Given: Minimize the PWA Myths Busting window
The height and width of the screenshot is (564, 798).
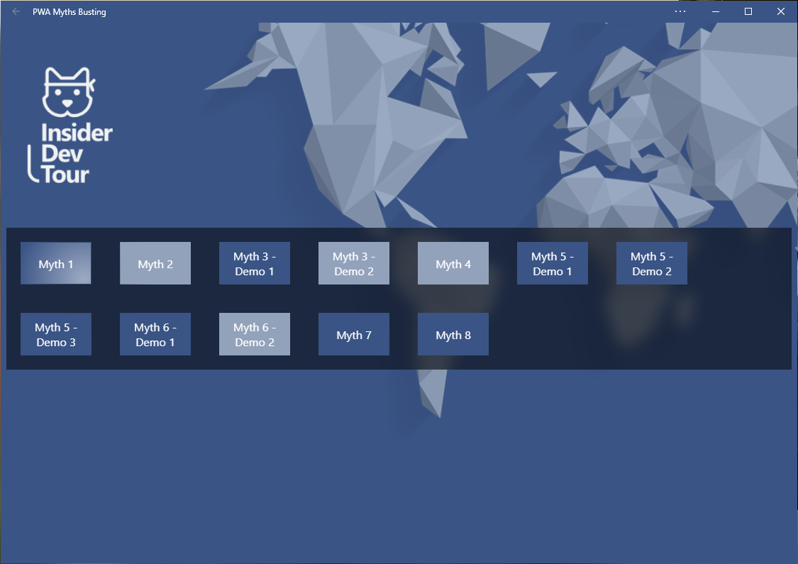Looking at the screenshot, I should (716, 11).
